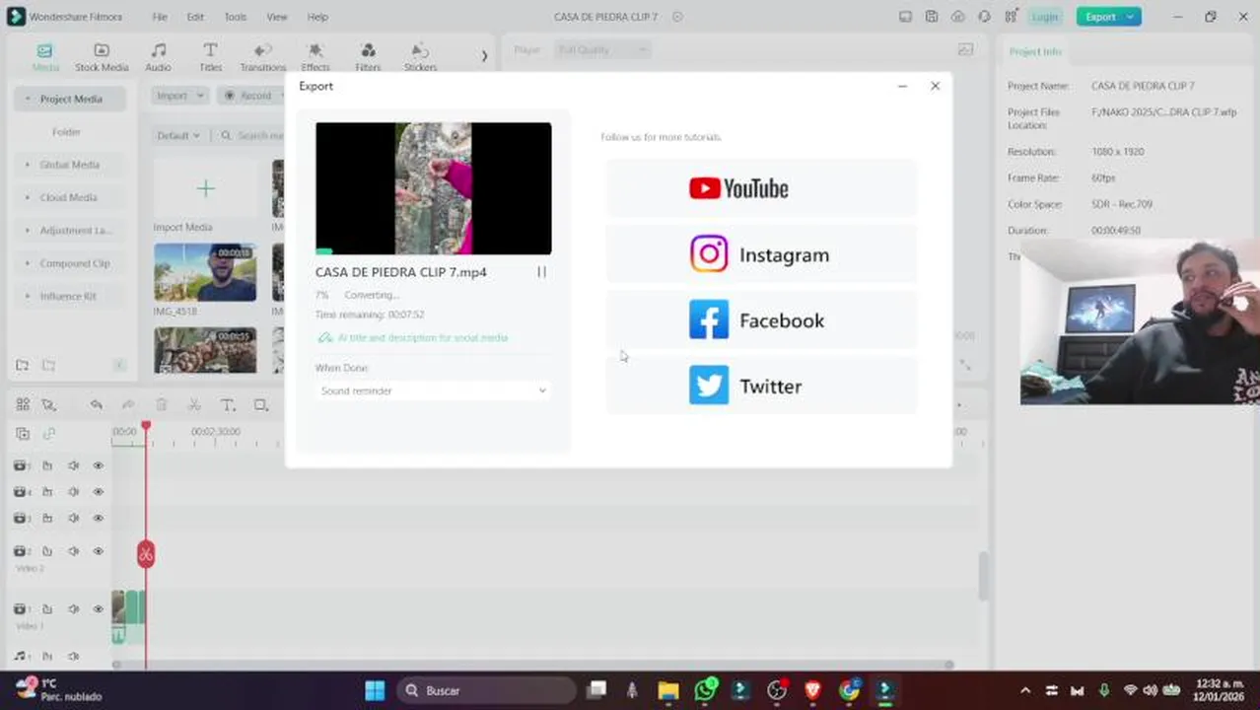Open the Edit menu
1260x710 pixels.
click(x=195, y=17)
